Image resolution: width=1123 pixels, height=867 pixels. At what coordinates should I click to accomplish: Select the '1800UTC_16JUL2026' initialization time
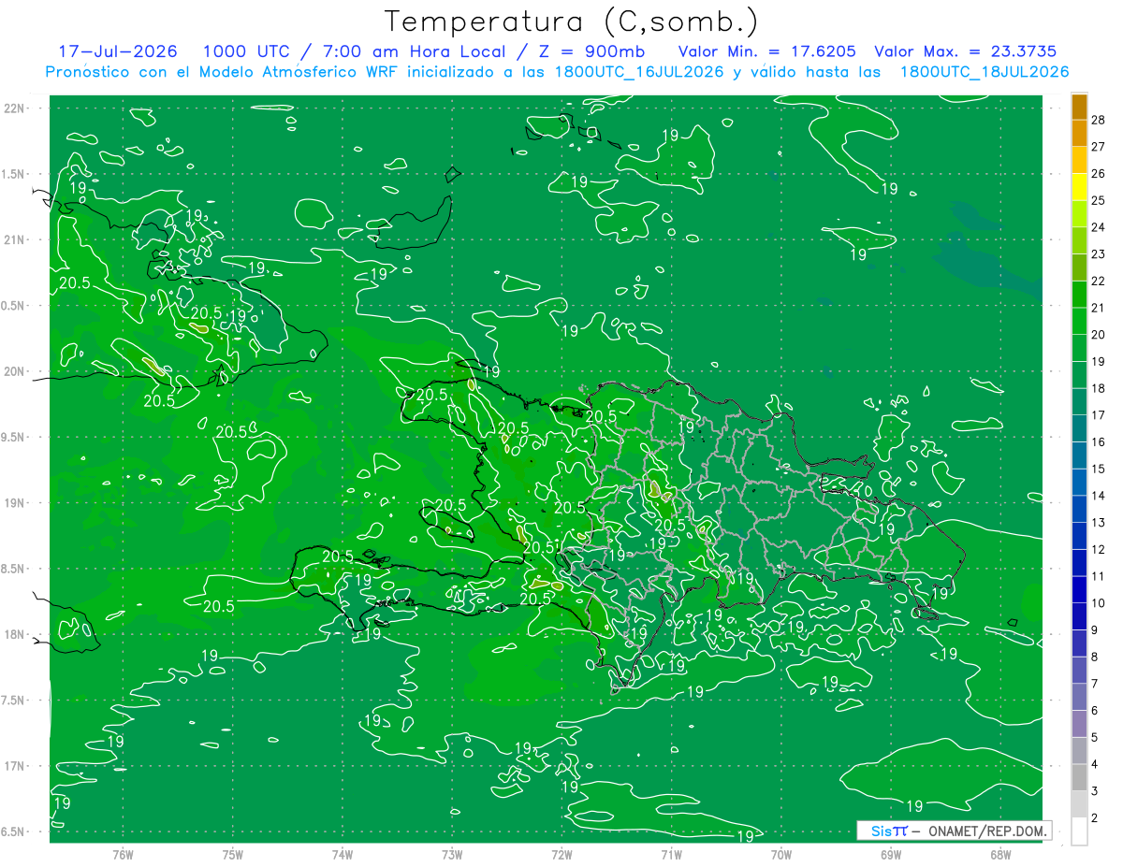pos(639,72)
